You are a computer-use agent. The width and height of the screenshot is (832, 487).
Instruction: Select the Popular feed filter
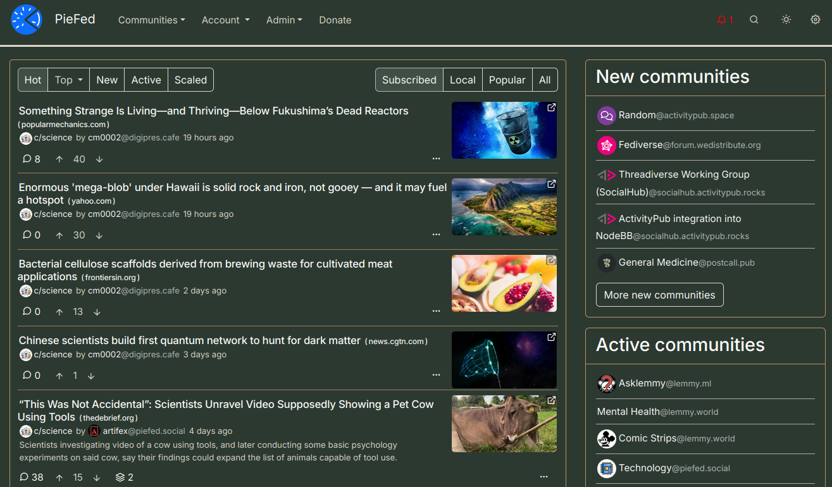[x=507, y=80]
